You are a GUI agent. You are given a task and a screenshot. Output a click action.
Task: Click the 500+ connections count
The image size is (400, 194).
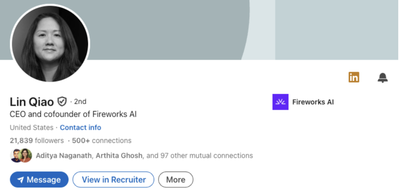click(x=102, y=141)
